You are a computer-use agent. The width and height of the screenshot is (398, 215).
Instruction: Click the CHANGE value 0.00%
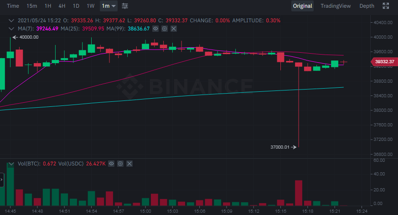[222, 20]
